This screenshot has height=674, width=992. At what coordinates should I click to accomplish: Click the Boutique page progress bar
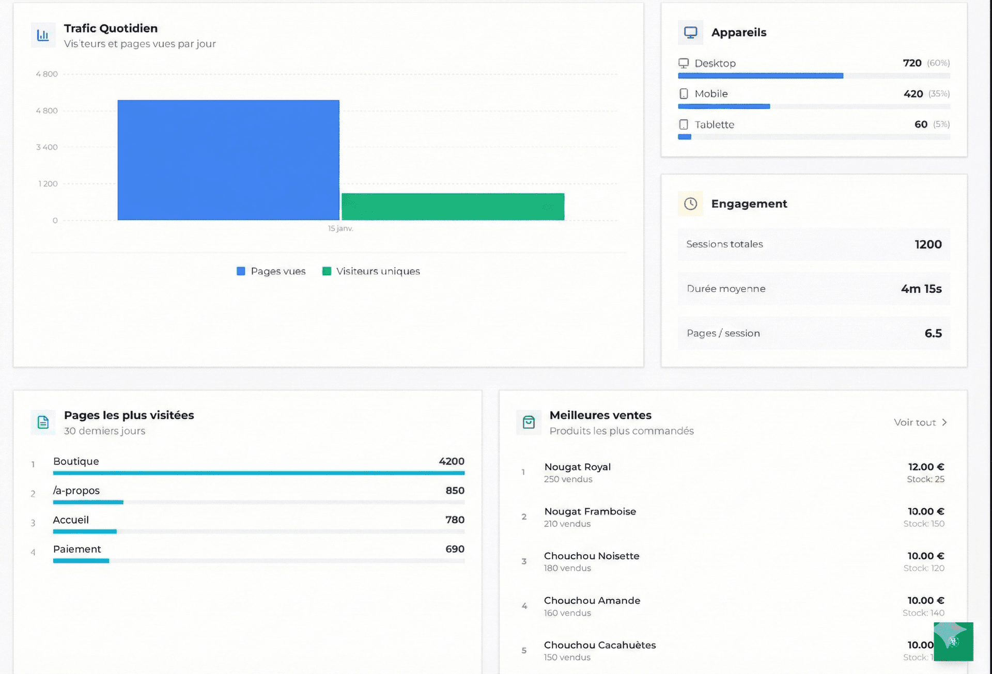pos(258,473)
